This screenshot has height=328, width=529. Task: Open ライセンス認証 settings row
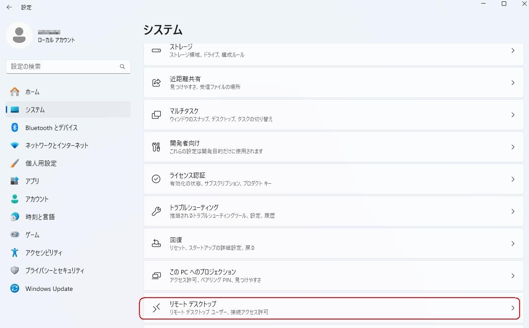tap(334, 179)
